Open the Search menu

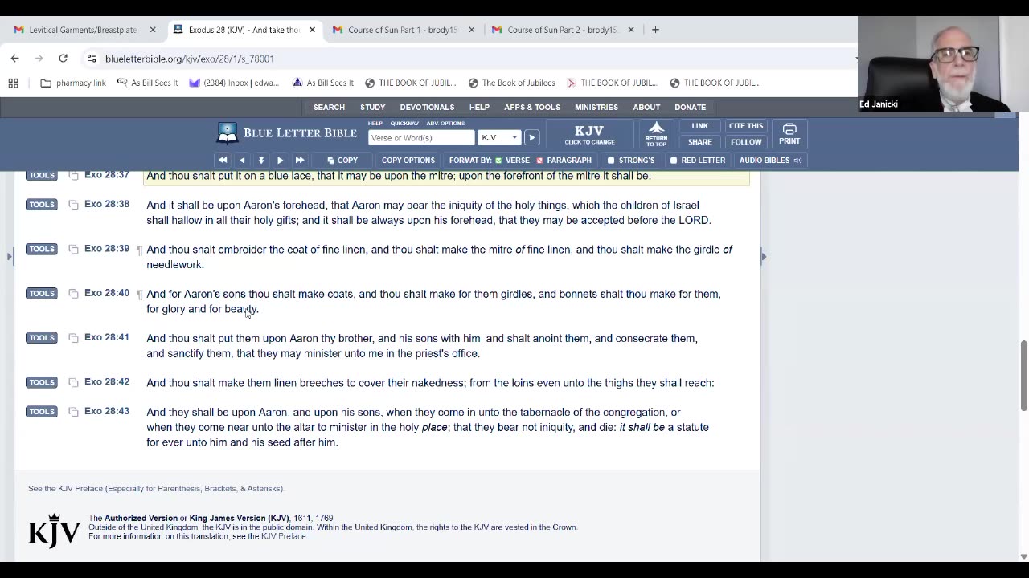tap(329, 107)
